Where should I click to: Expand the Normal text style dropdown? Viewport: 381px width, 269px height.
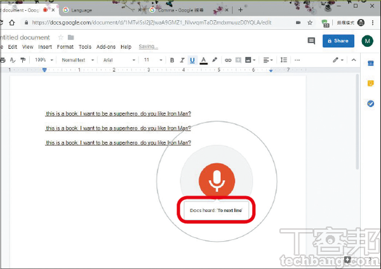click(x=77, y=60)
